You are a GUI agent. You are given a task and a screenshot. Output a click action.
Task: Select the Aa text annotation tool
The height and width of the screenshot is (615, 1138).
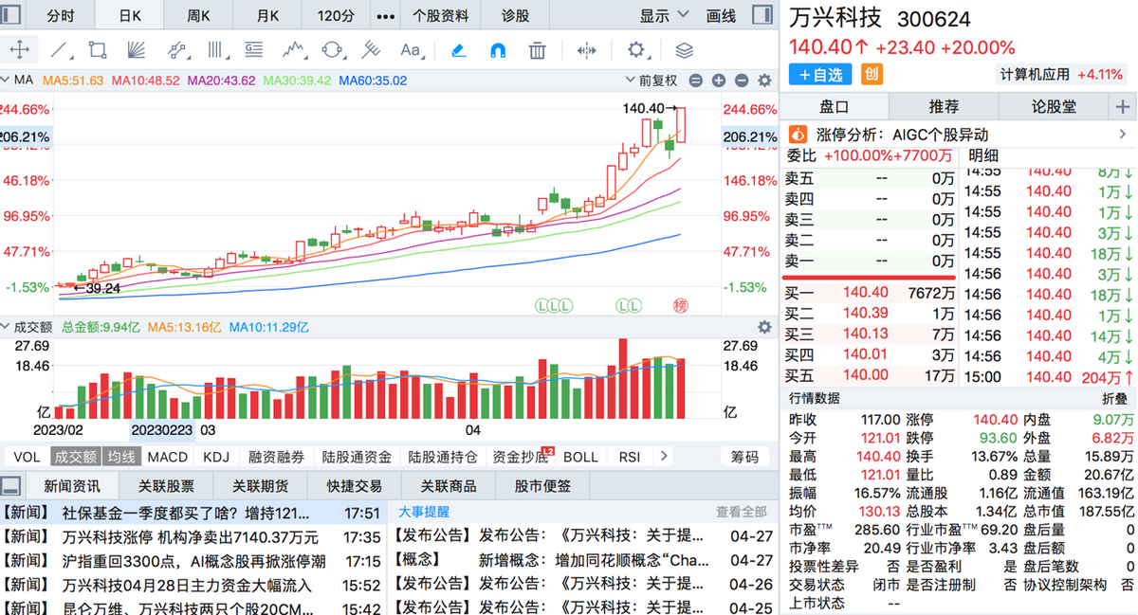click(411, 50)
